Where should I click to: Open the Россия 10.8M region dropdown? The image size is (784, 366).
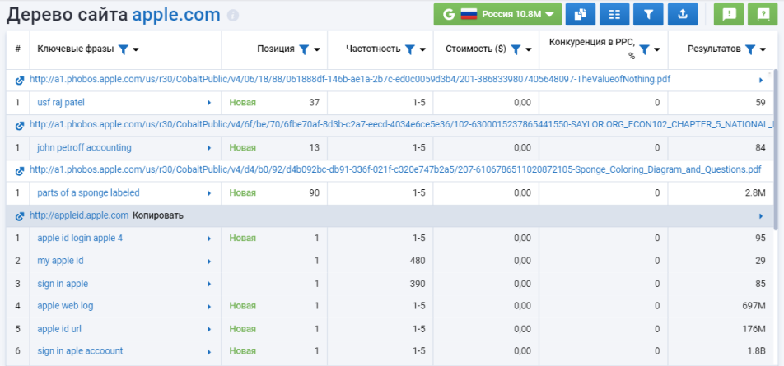tap(497, 15)
